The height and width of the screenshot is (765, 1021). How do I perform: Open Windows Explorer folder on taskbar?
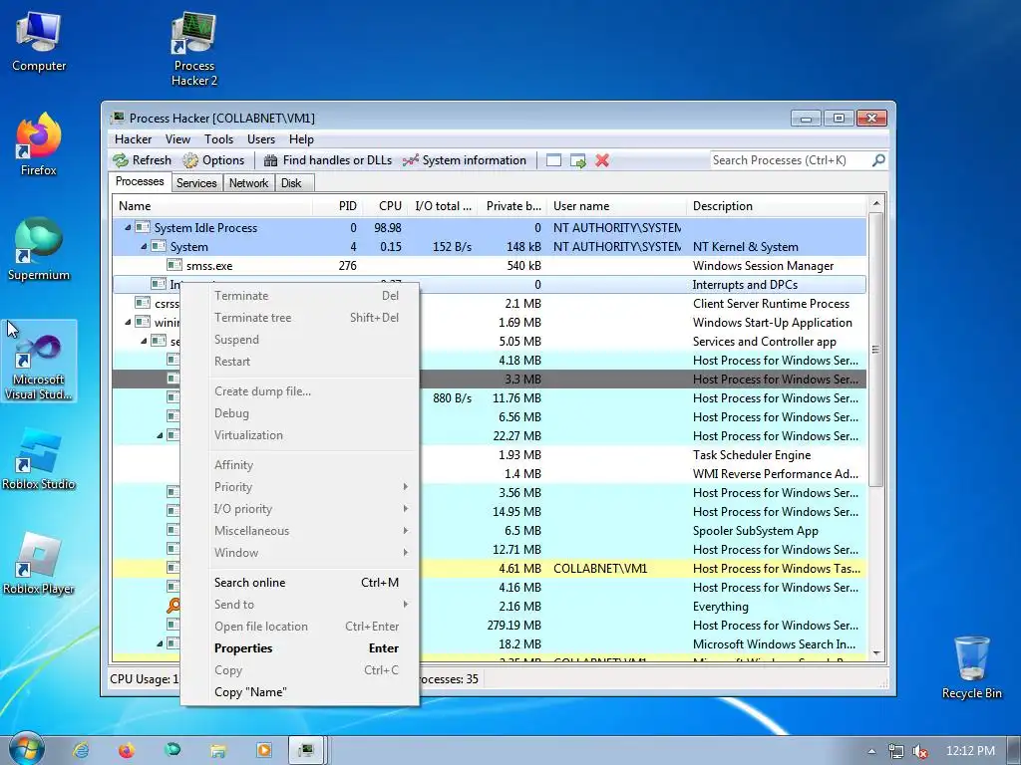point(217,750)
